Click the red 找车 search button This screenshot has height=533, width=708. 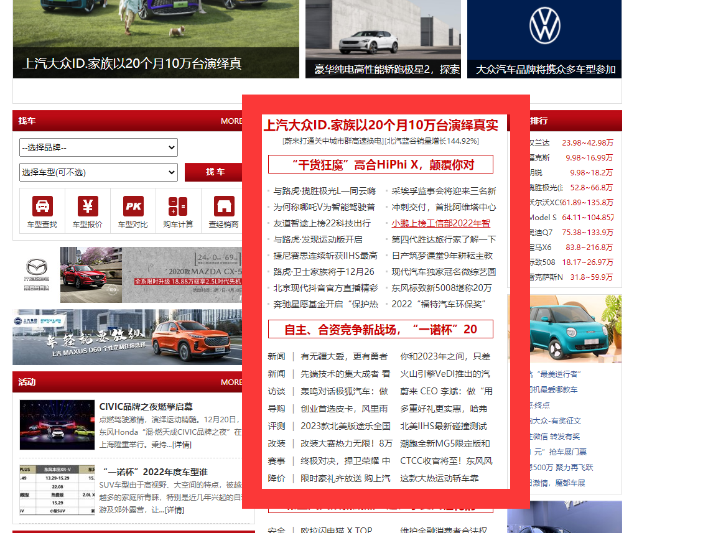pos(213,172)
